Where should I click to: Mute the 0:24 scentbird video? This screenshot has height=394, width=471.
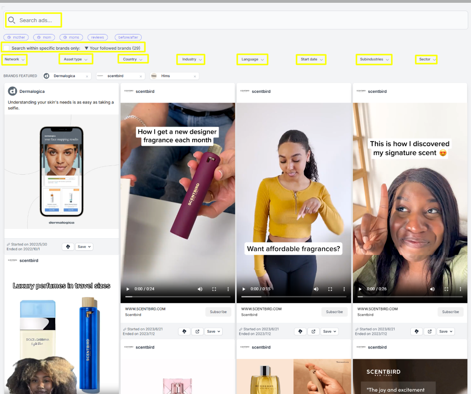point(200,289)
